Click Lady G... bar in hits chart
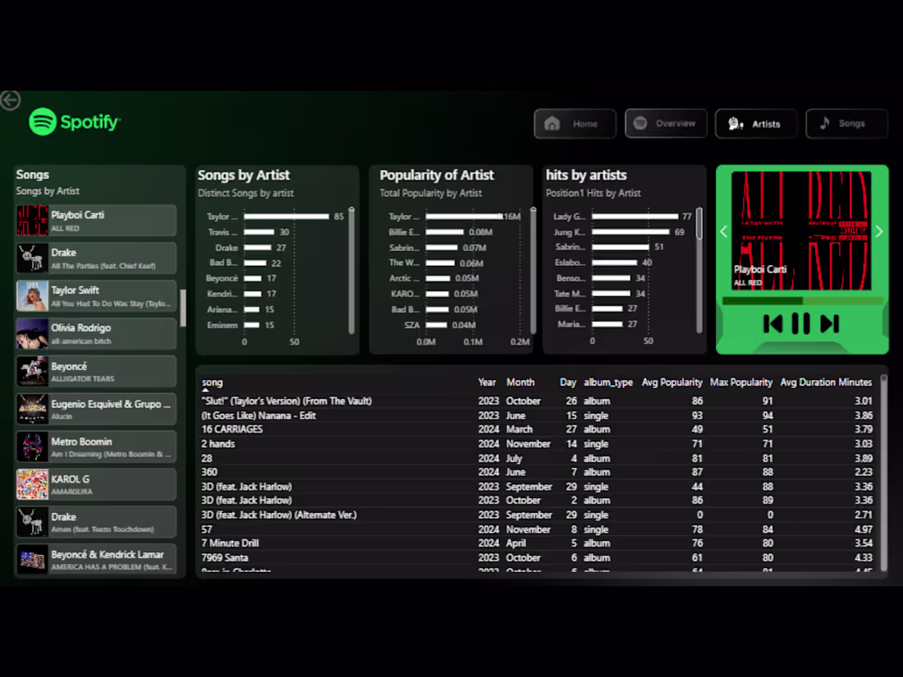 [x=635, y=217]
